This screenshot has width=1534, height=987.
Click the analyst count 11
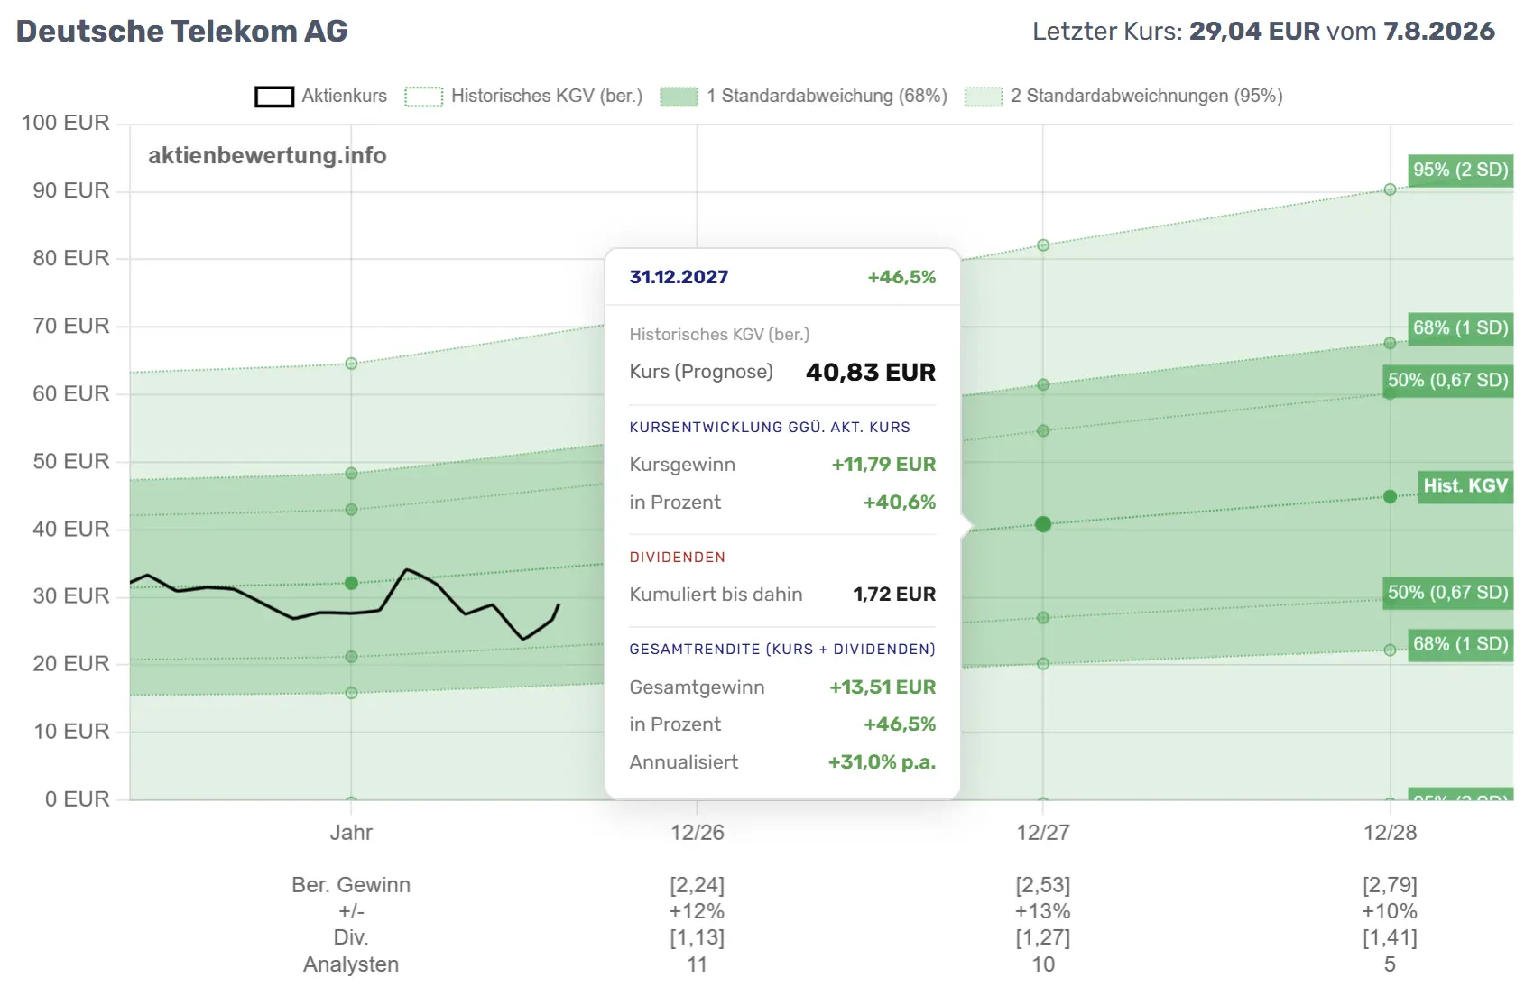(698, 964)
